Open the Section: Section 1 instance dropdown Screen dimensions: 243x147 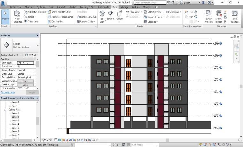(22, 55)
